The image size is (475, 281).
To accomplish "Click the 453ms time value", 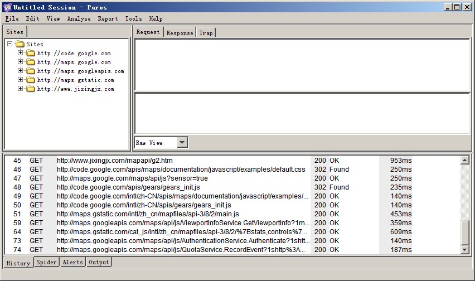I will 401,214.
